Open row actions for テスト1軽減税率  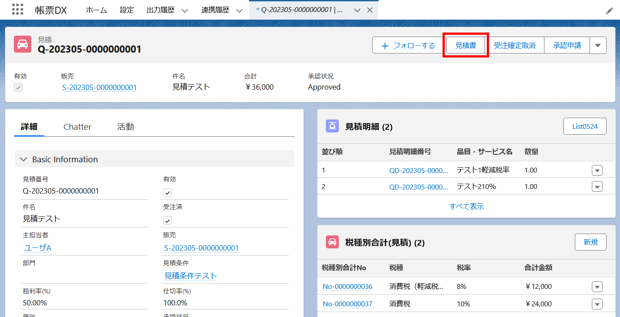(x=597, y=170)
